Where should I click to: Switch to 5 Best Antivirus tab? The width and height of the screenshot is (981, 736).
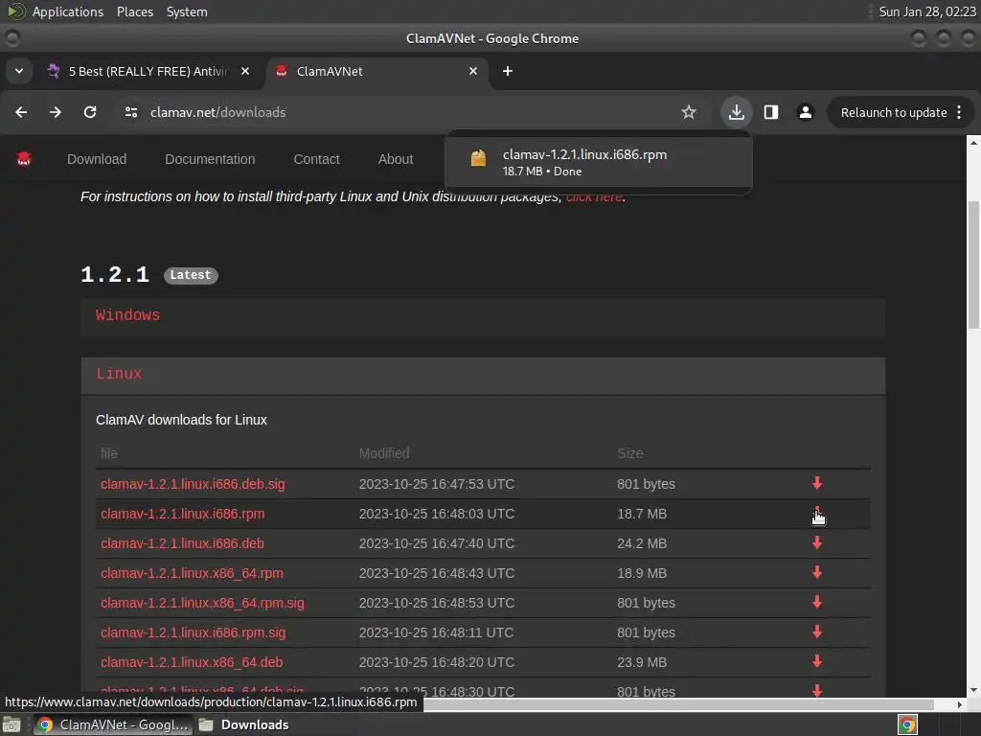click(147, 71)
